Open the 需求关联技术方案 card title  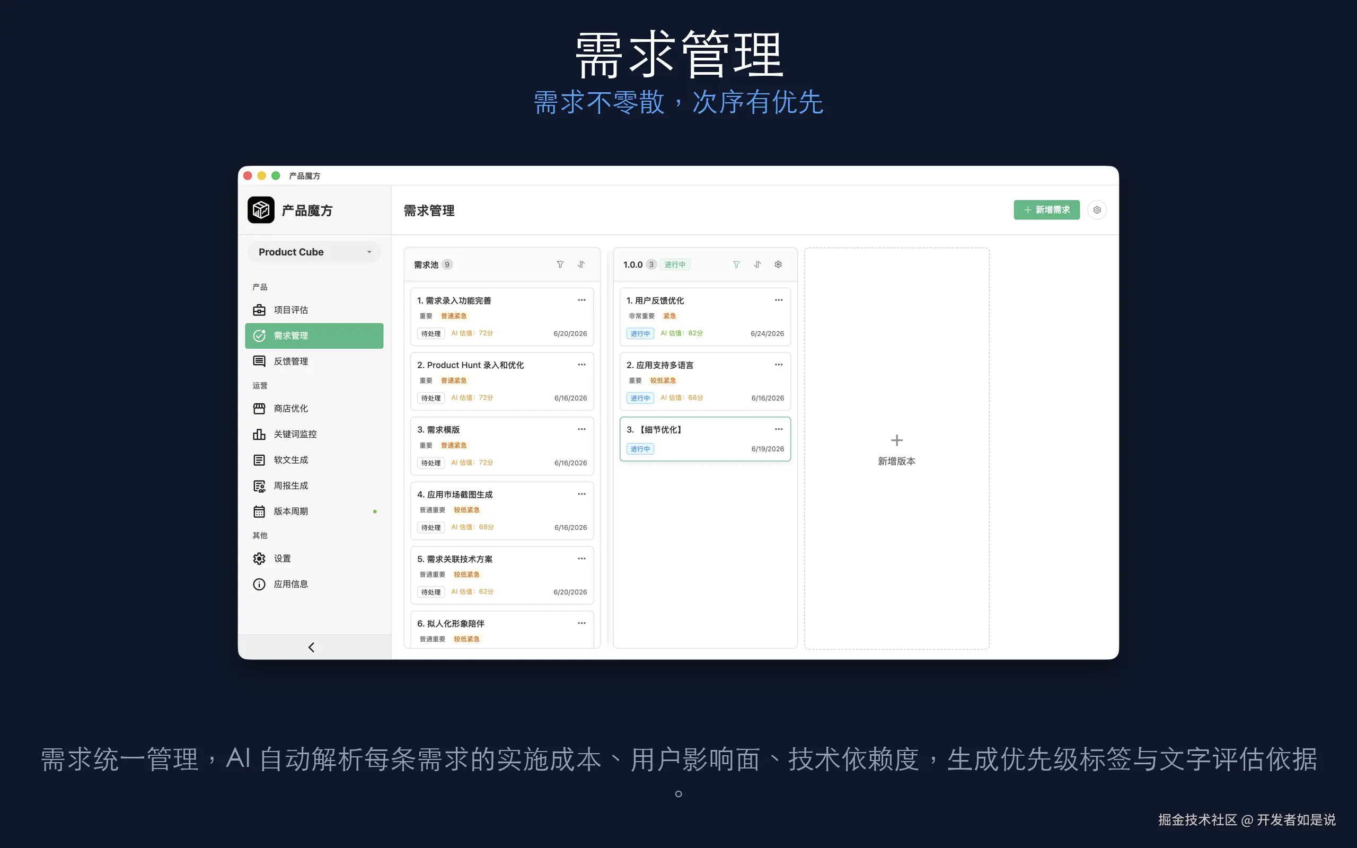point(455,559)
